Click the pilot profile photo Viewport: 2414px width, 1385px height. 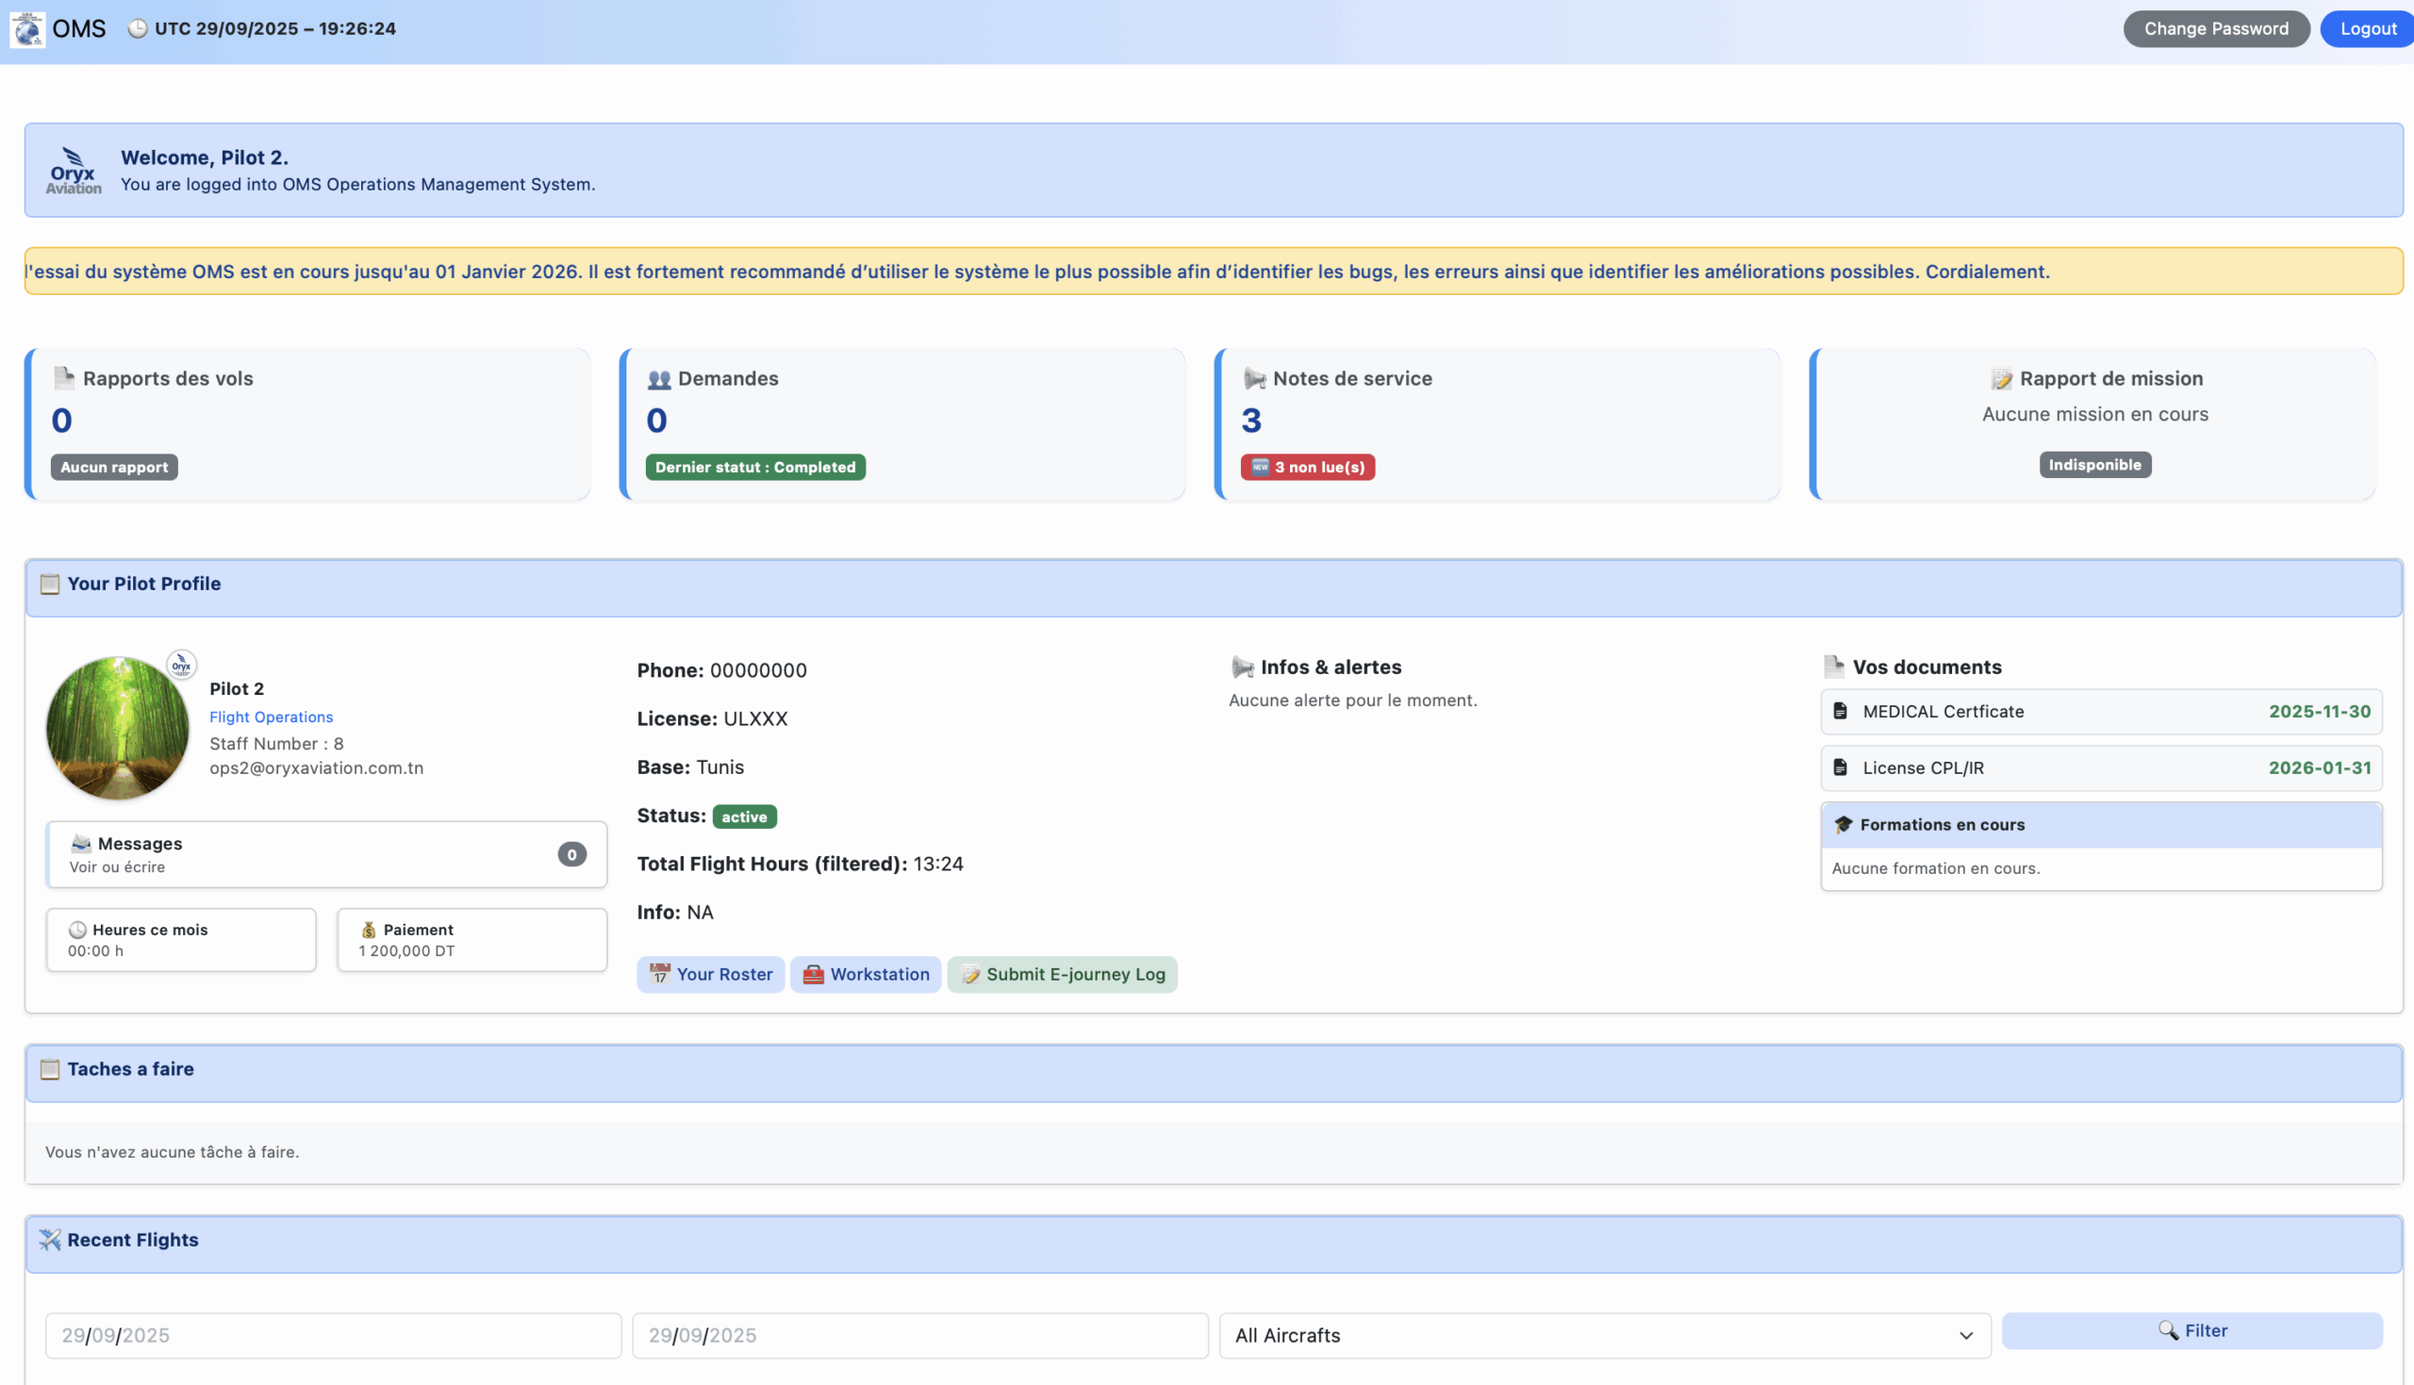point(118,727)
